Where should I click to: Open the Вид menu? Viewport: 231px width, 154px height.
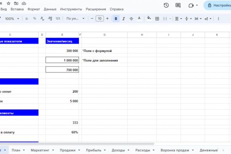3,9
